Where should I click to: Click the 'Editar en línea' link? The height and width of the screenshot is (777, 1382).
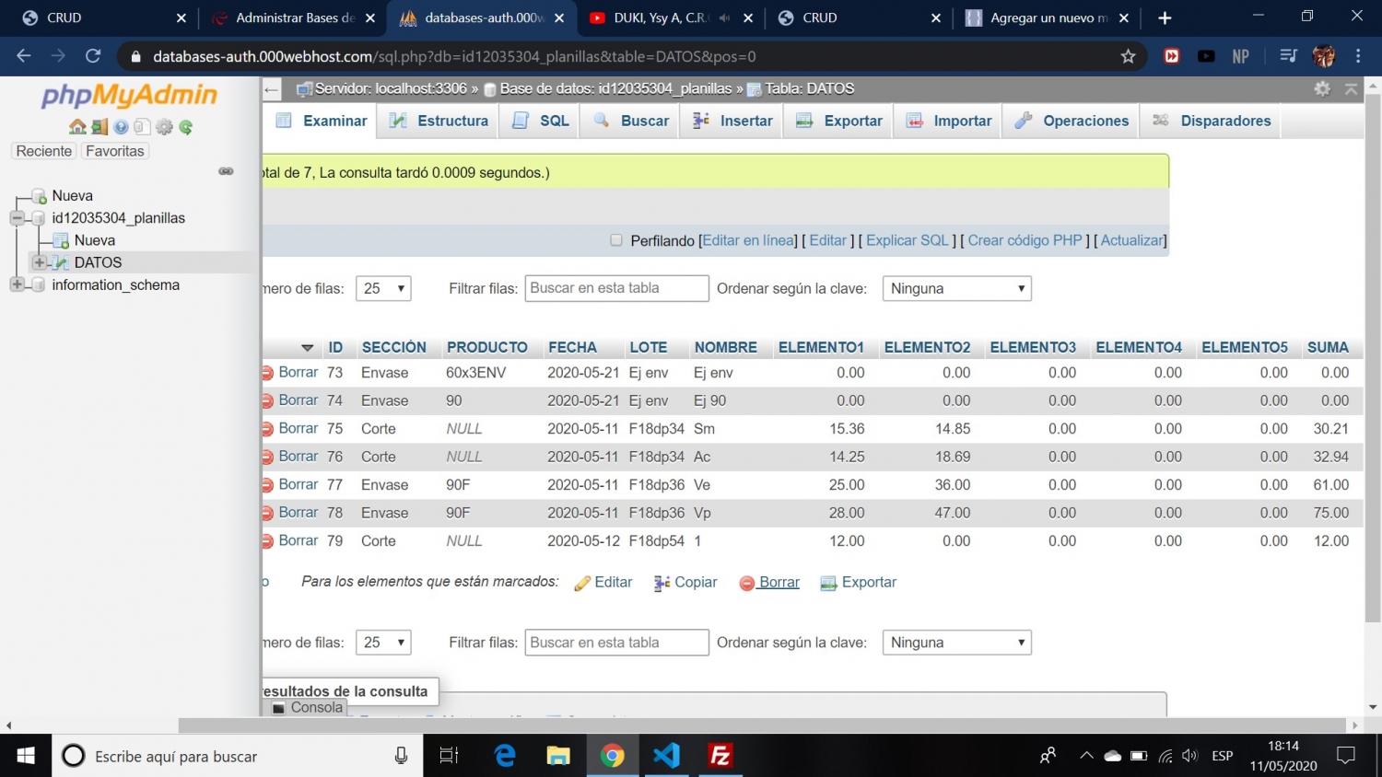coord(748,240)
